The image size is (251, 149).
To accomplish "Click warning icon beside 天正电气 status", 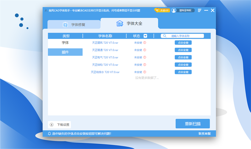I will (145, 57).
